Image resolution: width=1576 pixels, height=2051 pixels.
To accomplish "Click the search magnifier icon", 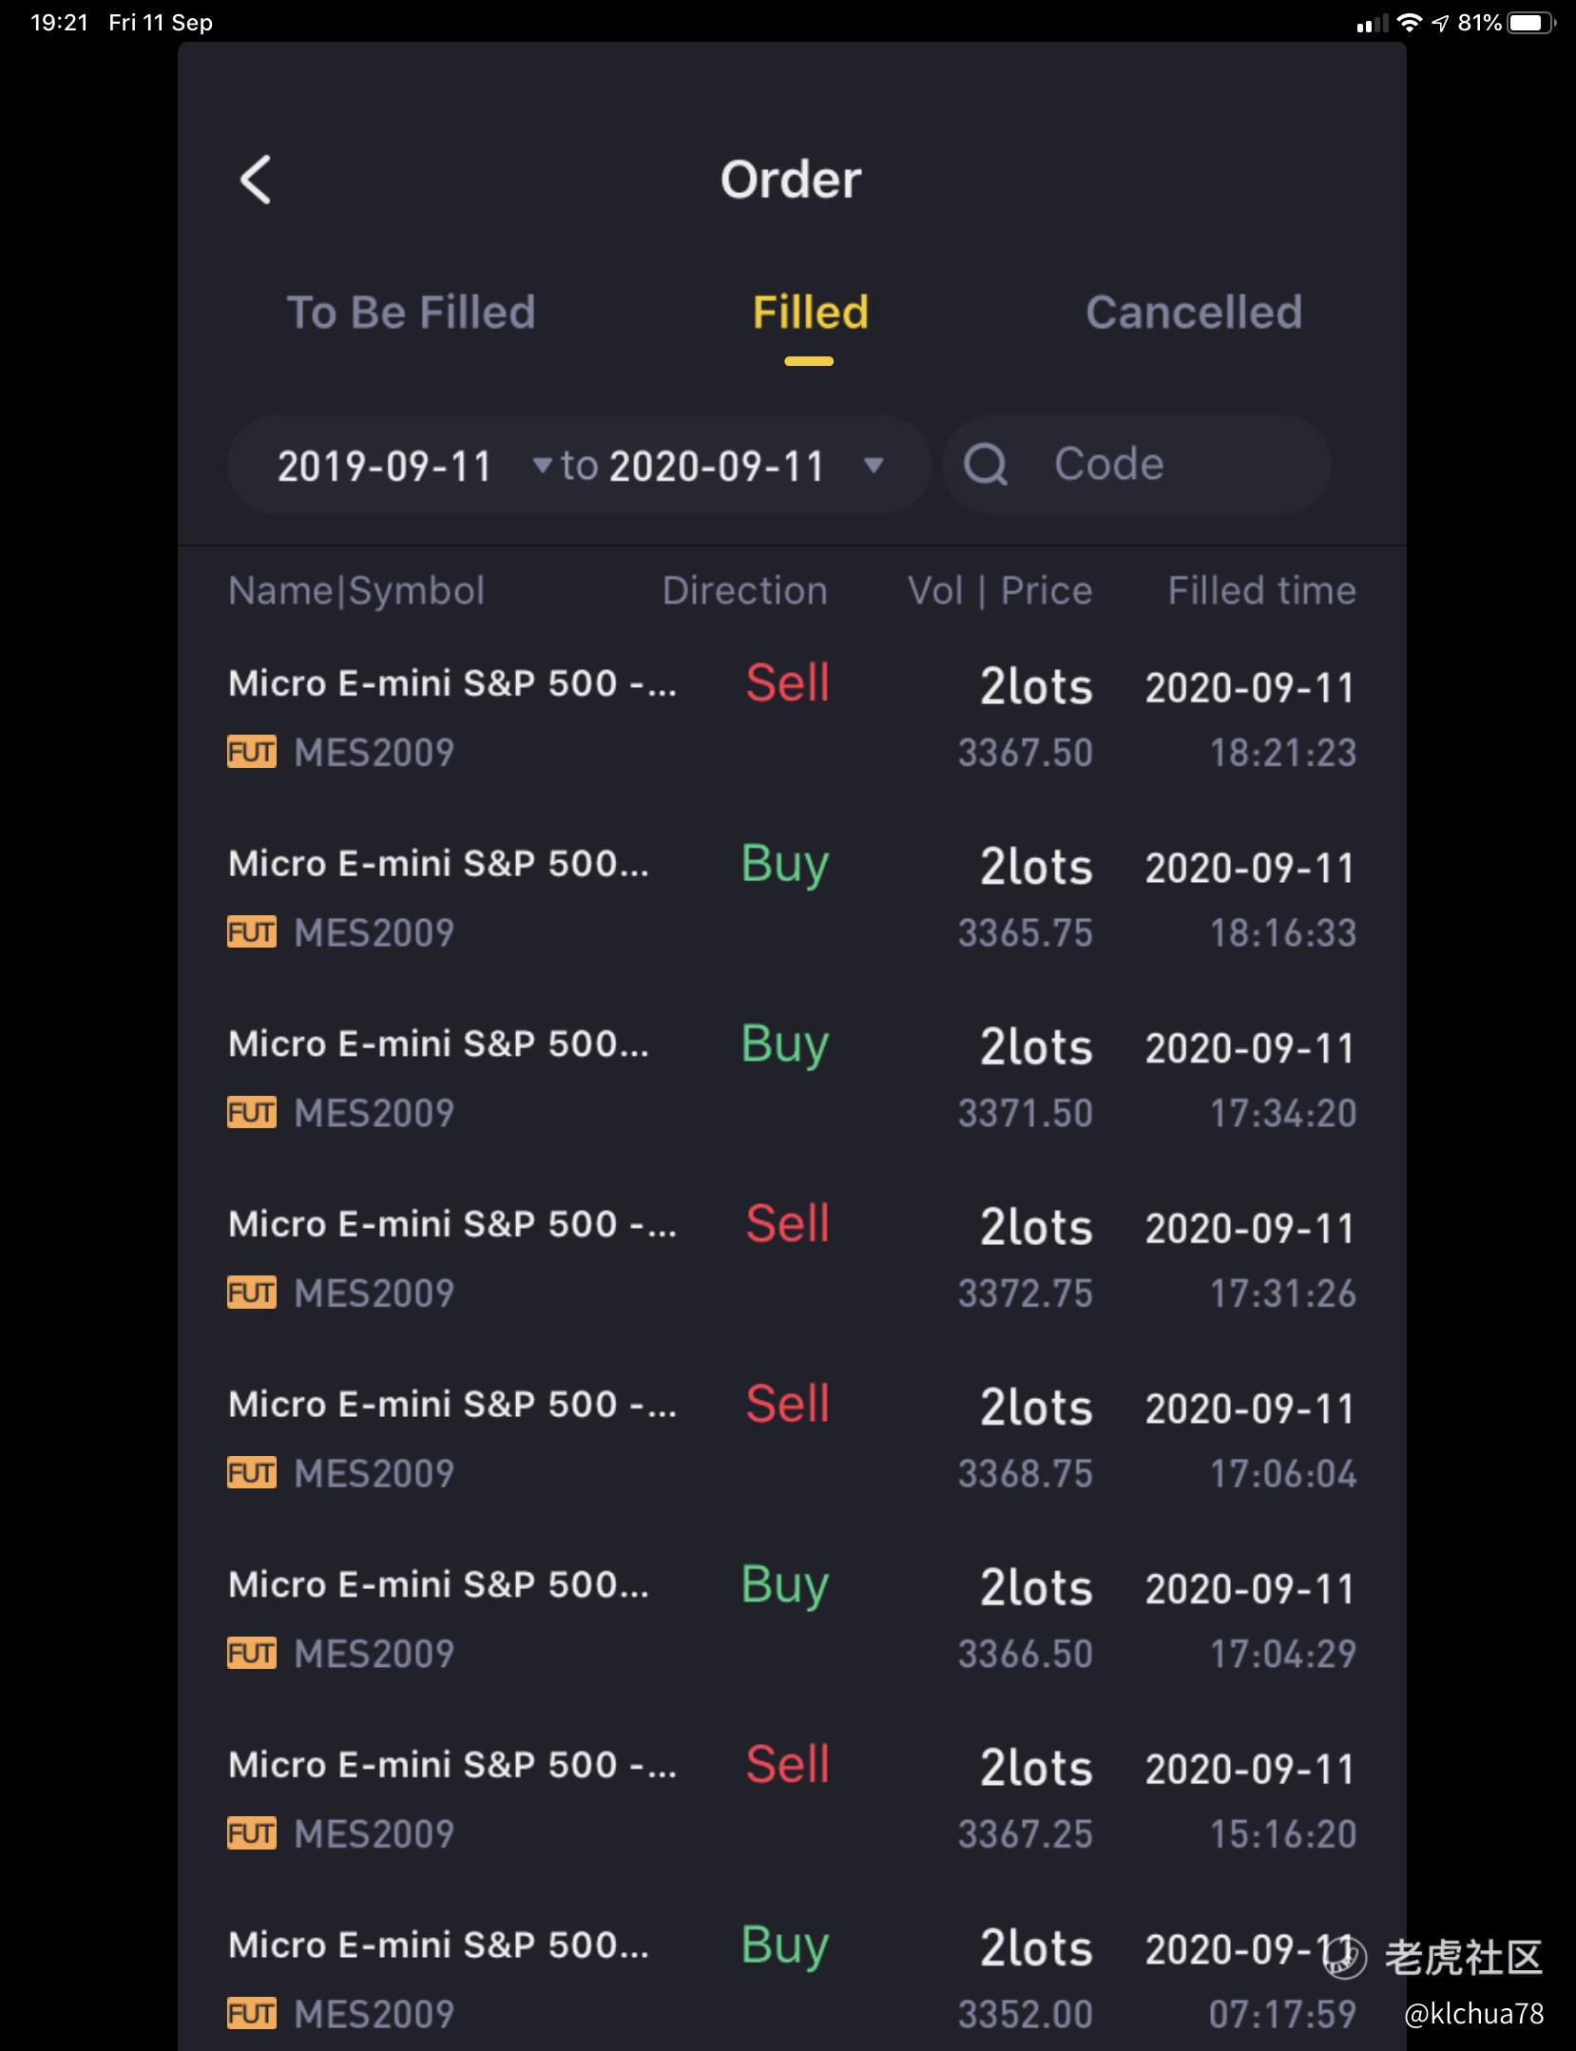I will [x=985, y=466].
